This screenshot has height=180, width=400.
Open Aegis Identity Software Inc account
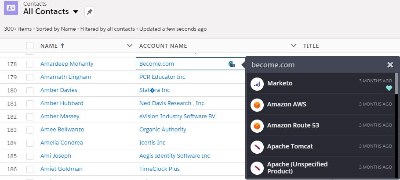pyautogui.click(x=175, y=156)
